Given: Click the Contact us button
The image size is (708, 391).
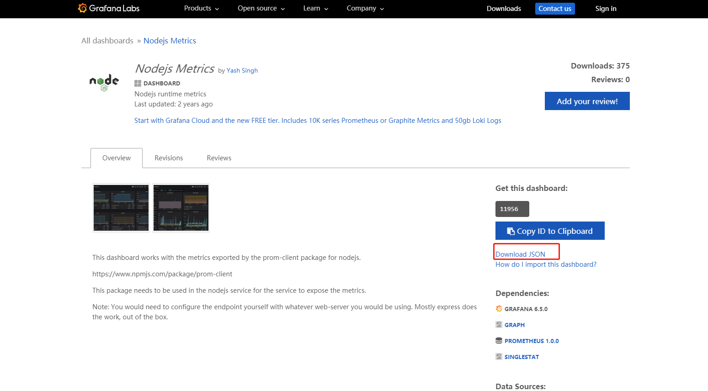Looking at the screenshot, I should coord(555,9).
